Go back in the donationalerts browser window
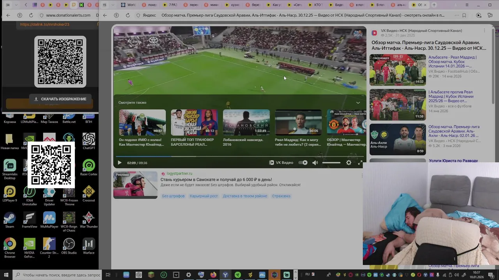 pos(8,15)
